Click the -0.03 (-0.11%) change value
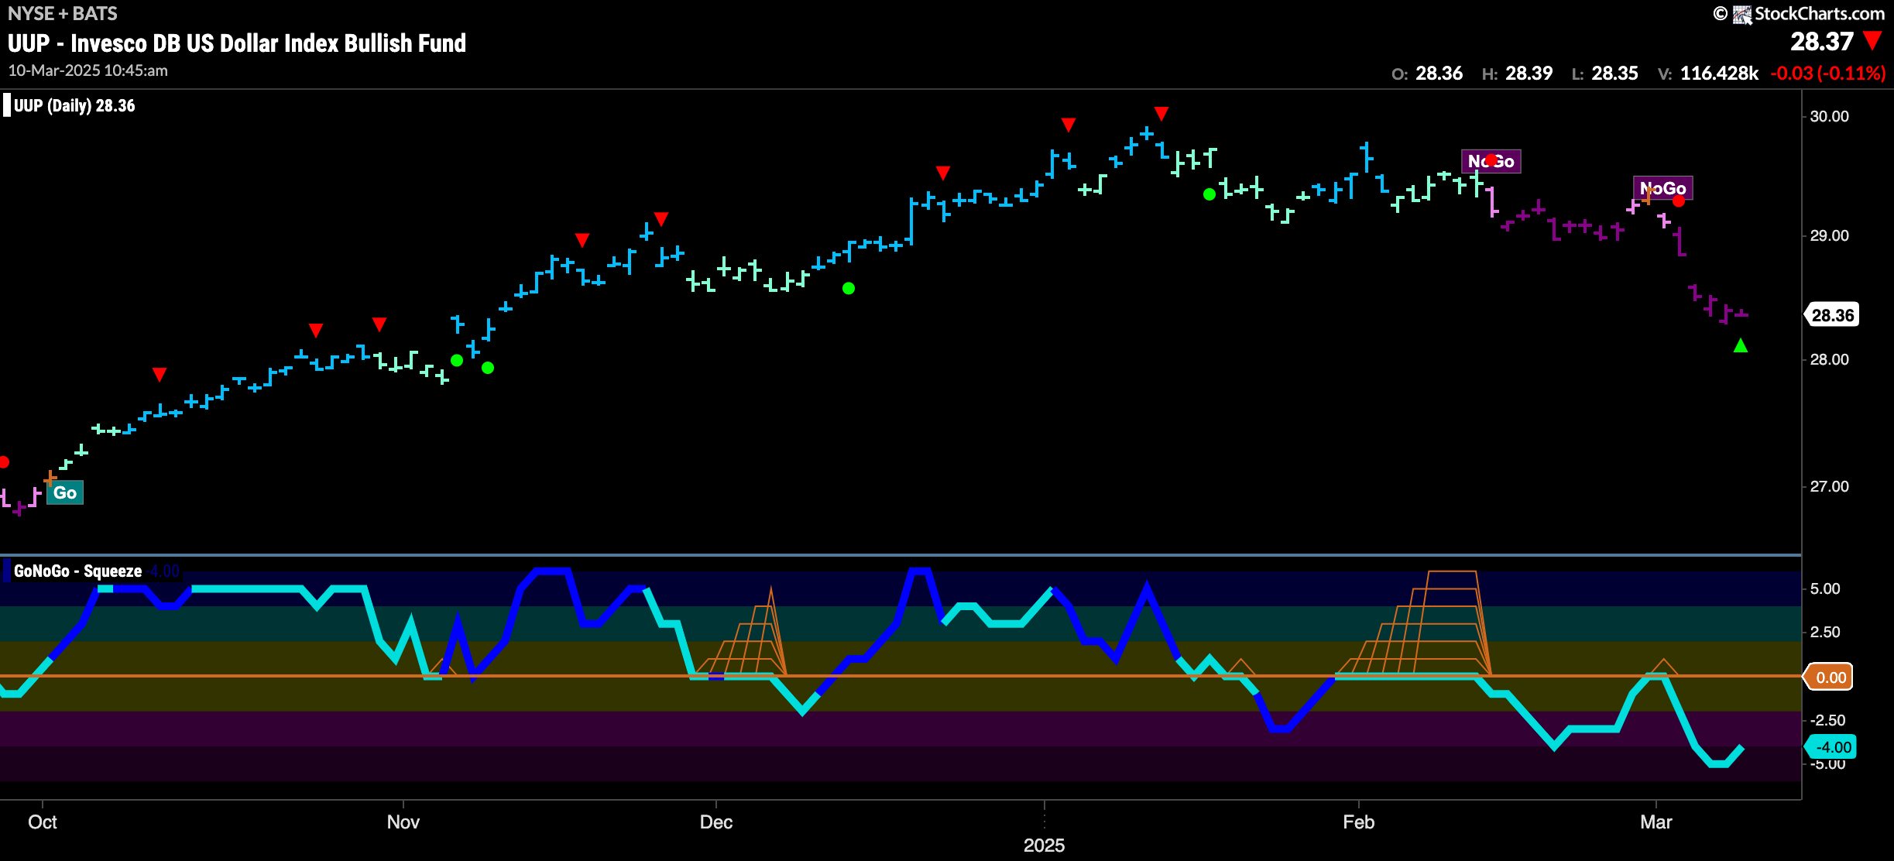This screenshot has height=861, width=1894. click(x=1828, y=74)
